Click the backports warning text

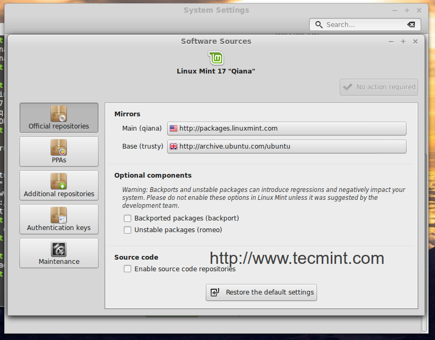pos(264,198)
